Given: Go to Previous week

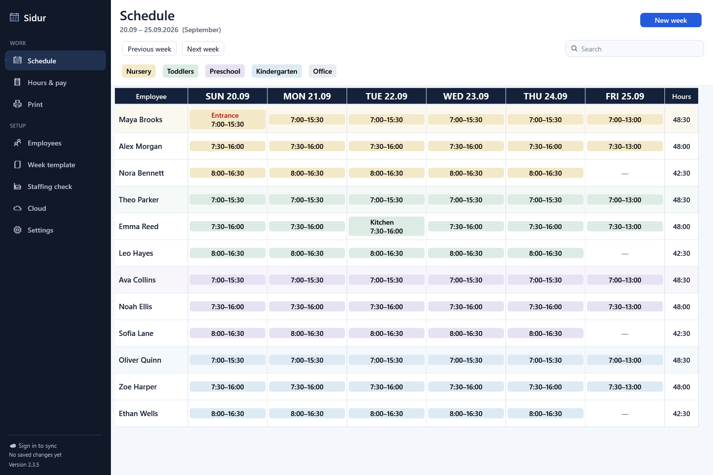Looking at the screenshot, I should [x=150, y=48].
